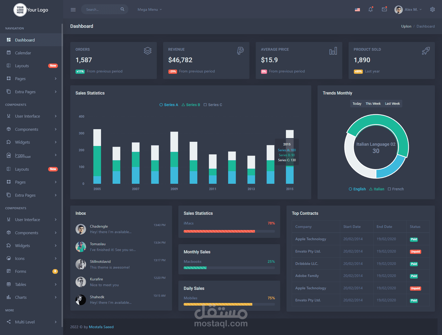The image size is (442, 335).
Task: Open the mail envelope icon
Action: coord(384,9)
